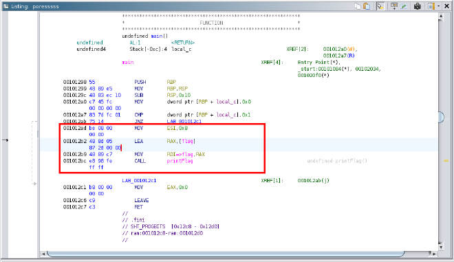Click 'RAX,[flag]' LEA operand
454x262 pixels.
(181, 141)
